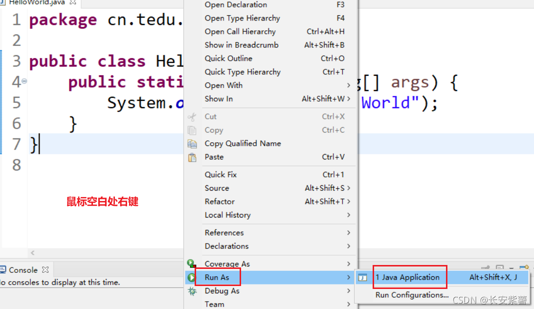This screenshot has height=309, width=534.
Task: Click the Java Application launch icon
Action: pyautogui.click(x=363, y=278)
